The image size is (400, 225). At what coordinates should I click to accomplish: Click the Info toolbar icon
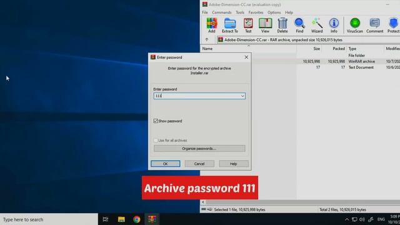tap(334, 25)
